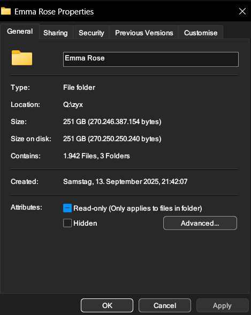Dismiss the dialog with Cancel
Image resolution: width=251 pixels, height=315 pixels.
[165, 305]
